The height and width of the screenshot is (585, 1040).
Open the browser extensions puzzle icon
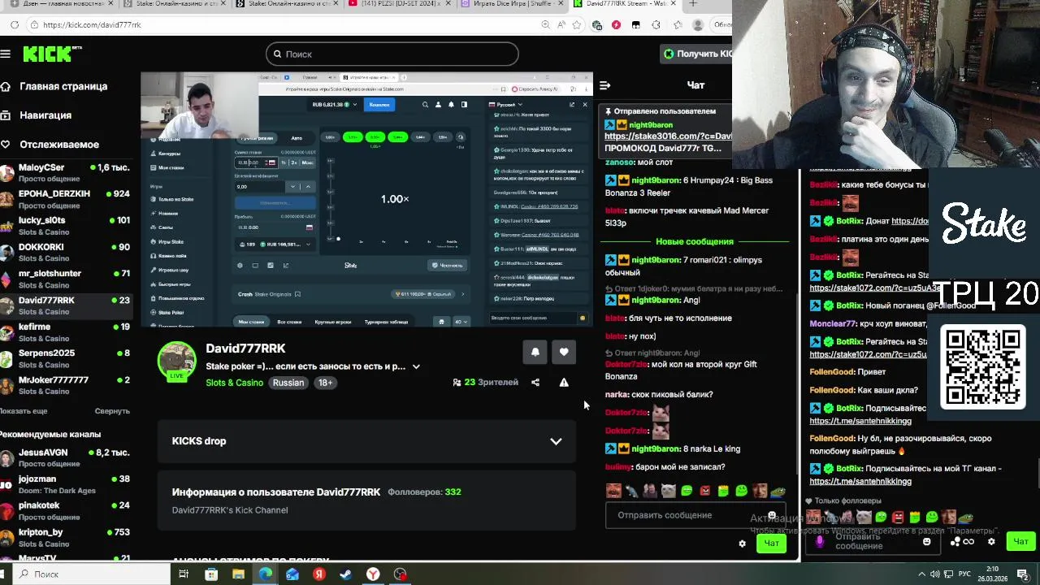(x=656, y=25)
